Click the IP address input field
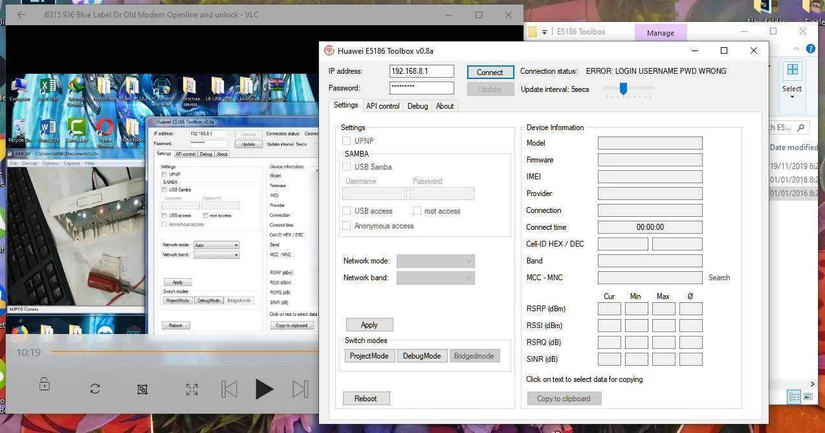 click(421, 71)
